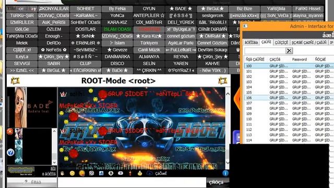Join the Melek room
The image size is (334, 188).
point(22,43)
